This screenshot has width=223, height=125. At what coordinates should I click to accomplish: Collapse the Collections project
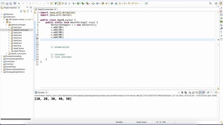(1, 17)
